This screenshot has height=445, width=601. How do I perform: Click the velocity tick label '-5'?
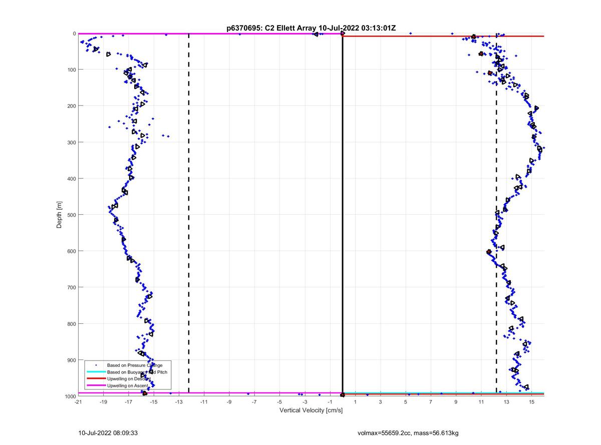click(x=279, y=401)
